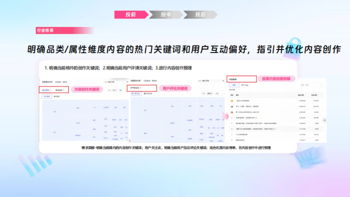Open the floating Ai assistant icon

tap(324, 120)
